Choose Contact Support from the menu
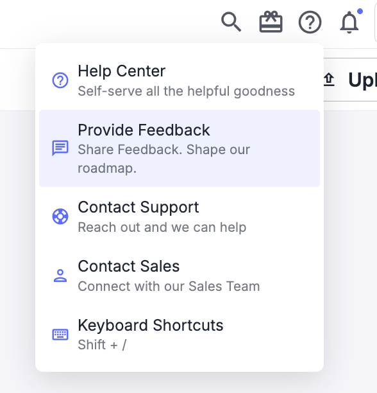This screenshot has width=377, height=393. coord(180,216)
